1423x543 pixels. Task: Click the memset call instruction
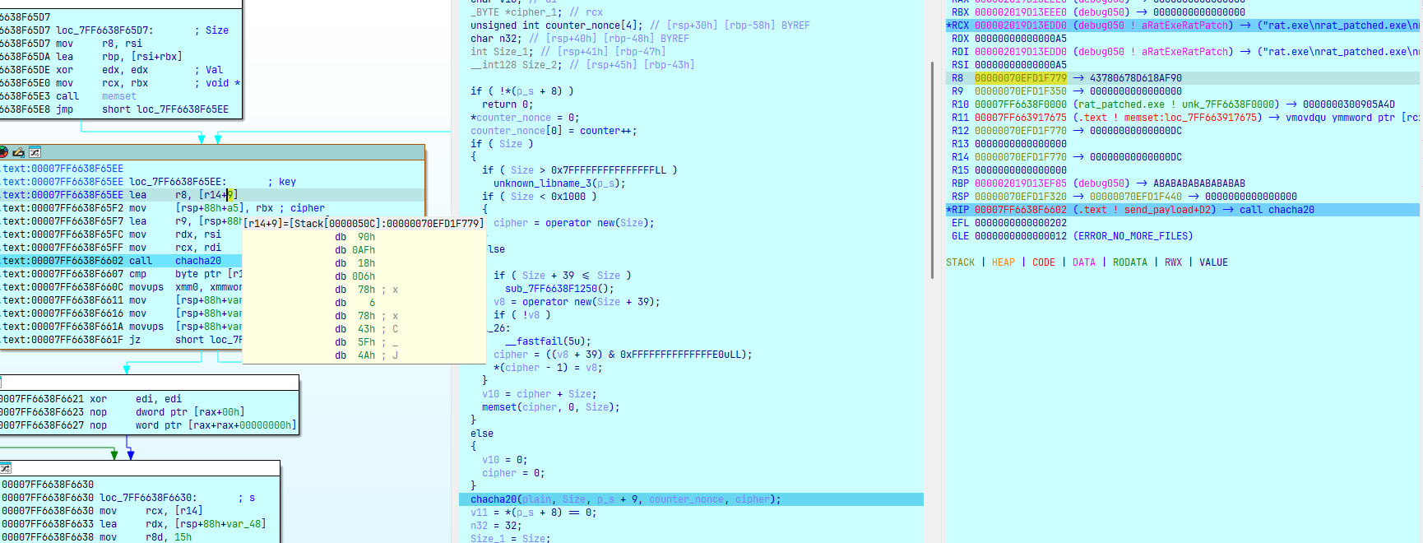point(118,96)
